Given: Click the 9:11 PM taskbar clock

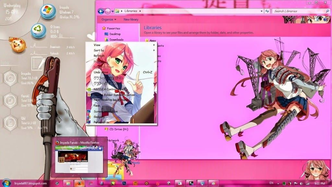Looking at the screenshot, I should [x=319, y=183].
